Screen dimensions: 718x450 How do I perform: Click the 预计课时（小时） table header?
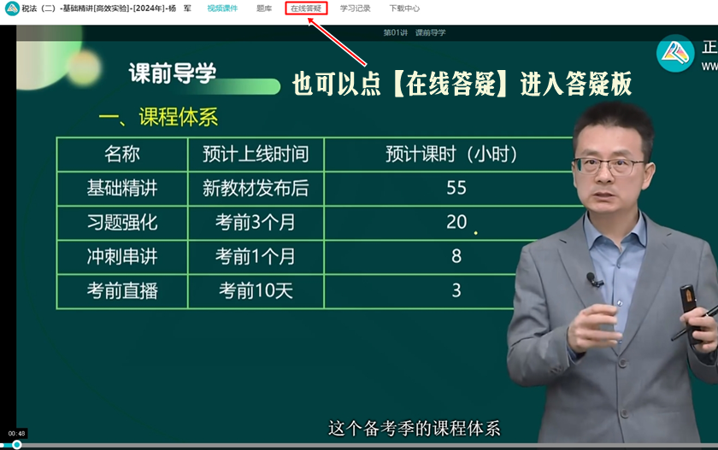pyautogui.click(x=451, y=154)
